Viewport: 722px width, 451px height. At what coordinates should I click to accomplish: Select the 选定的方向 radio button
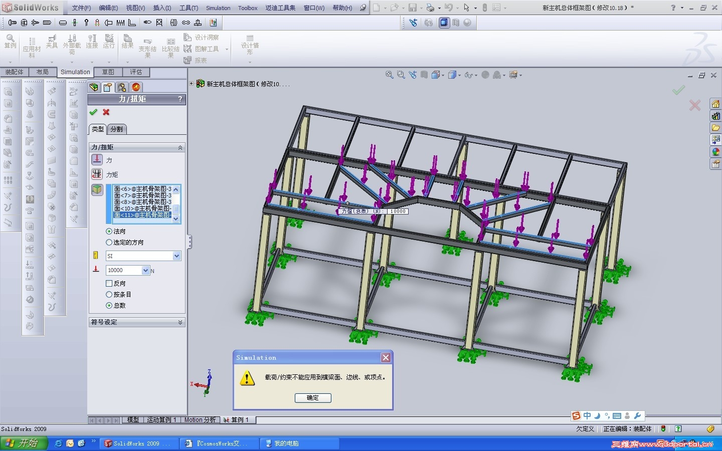[x=109, y=243]
